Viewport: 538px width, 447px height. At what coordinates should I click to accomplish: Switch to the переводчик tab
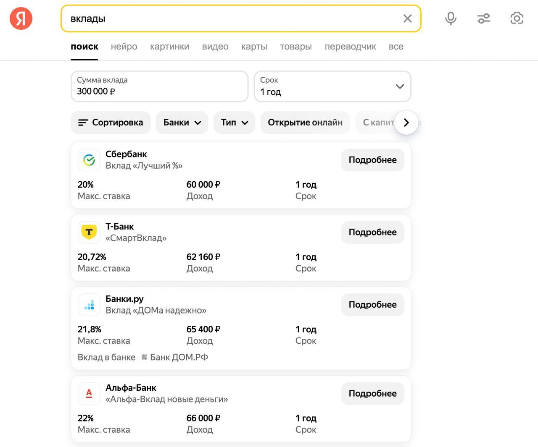(350, 47)
